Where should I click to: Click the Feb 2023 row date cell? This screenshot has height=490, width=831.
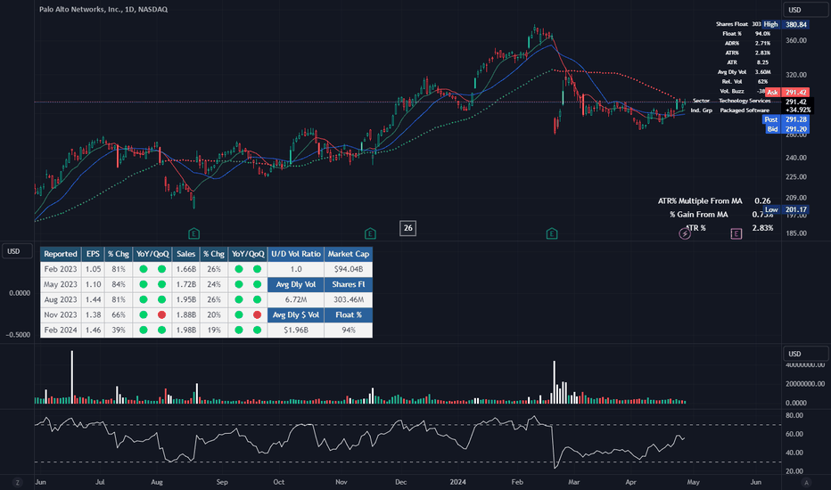[x=61, y=269]
